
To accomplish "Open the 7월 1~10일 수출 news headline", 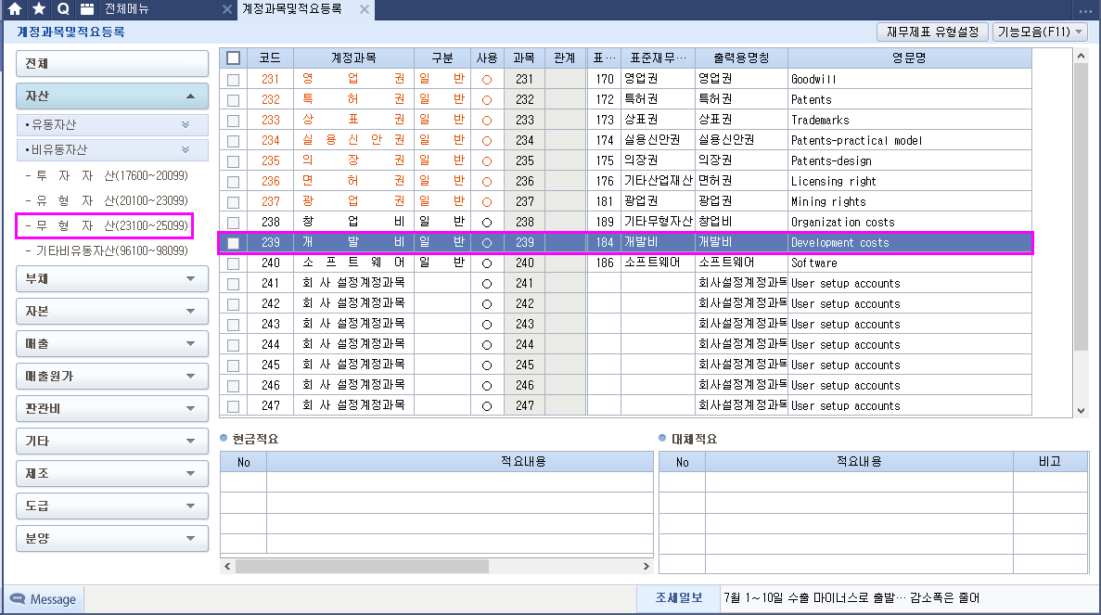I will coord(851,597).
